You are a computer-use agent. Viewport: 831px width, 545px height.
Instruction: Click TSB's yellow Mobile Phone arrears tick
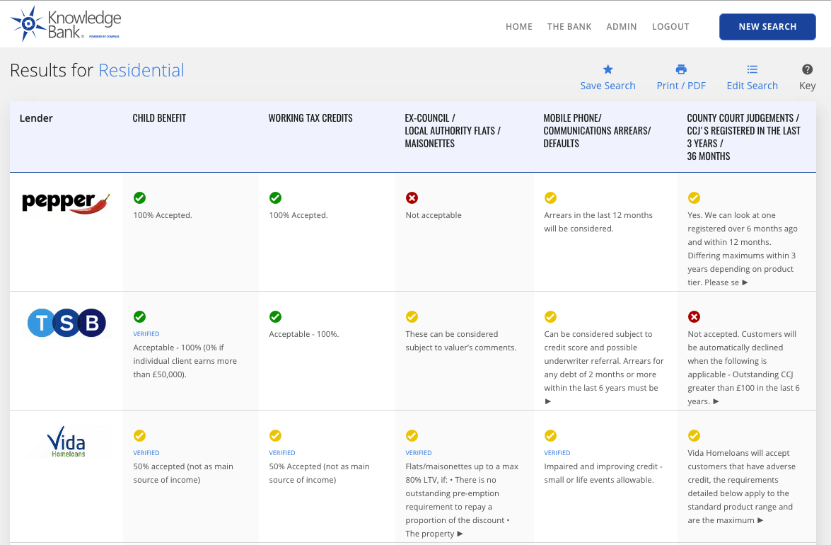click(x=551, y=316)
